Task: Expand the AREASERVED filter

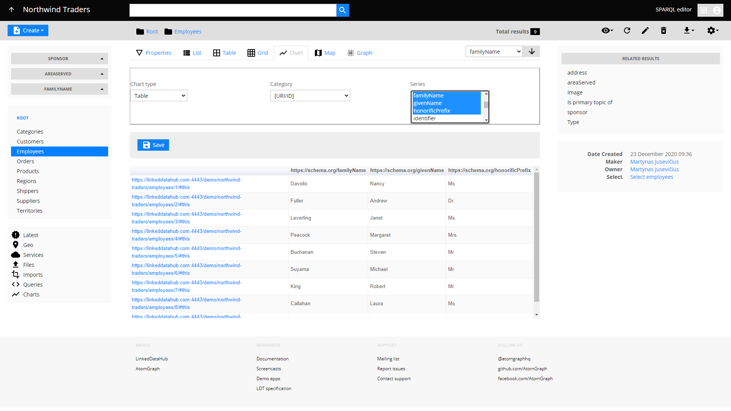Action: 59,74
